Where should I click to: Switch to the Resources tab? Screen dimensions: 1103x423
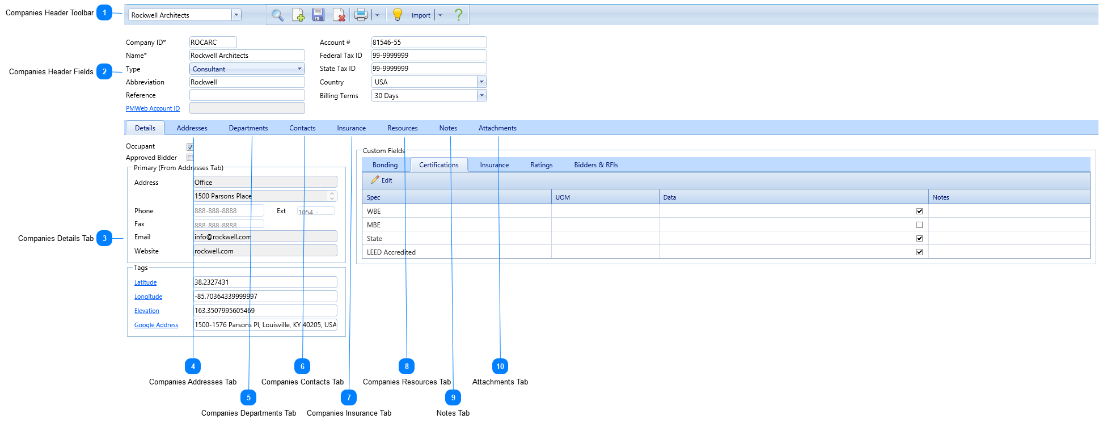point(403,128)
